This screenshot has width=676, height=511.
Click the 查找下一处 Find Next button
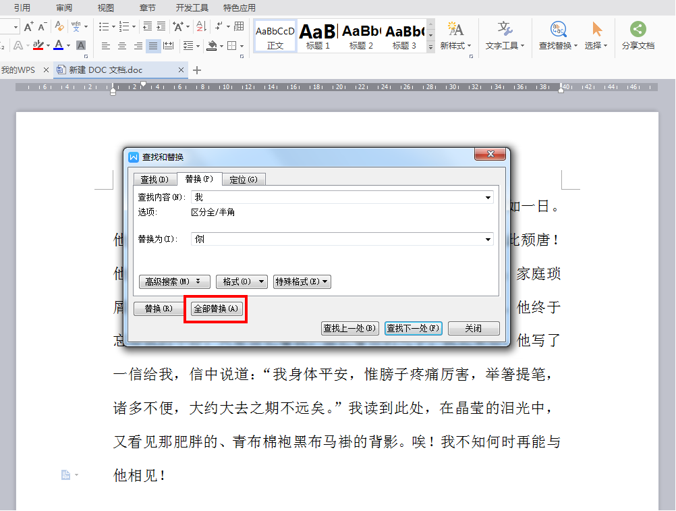coord(413,328)
